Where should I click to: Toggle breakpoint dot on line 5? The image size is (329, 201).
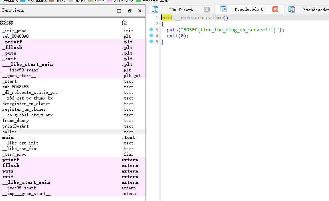pos(151,41)
